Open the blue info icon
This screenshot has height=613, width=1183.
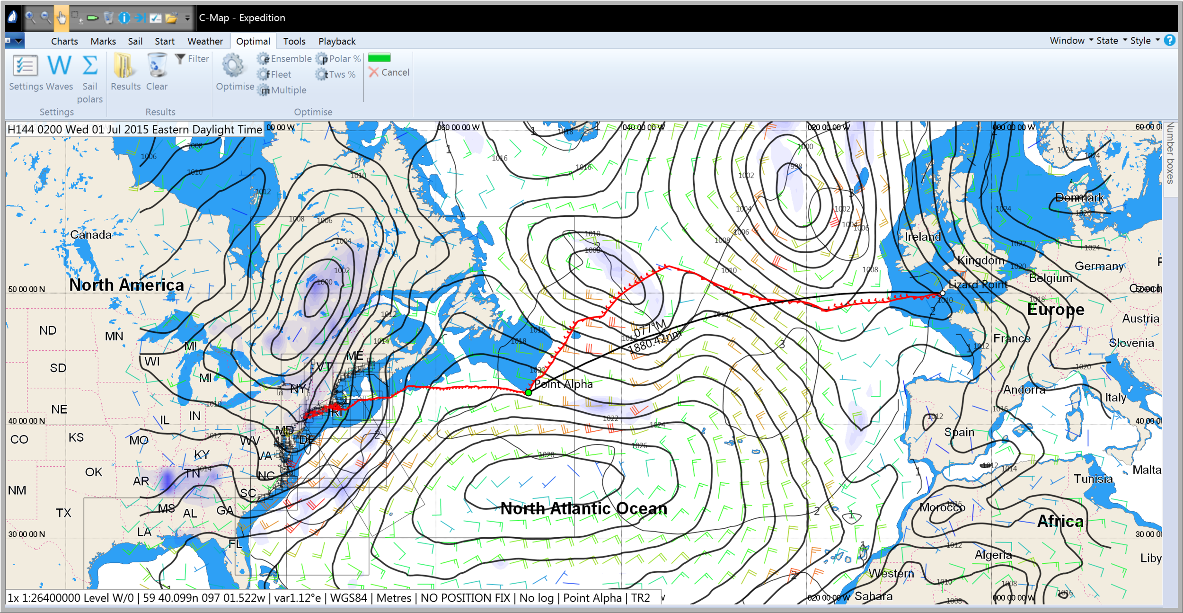click(x=124, y=18)
